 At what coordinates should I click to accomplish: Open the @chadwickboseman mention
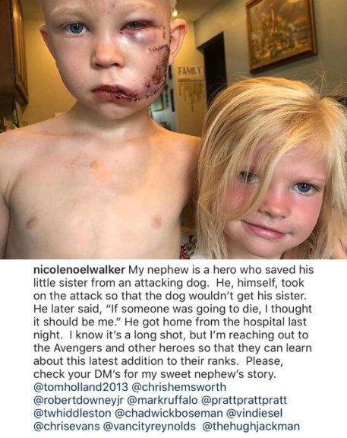[x=169, y=413]
